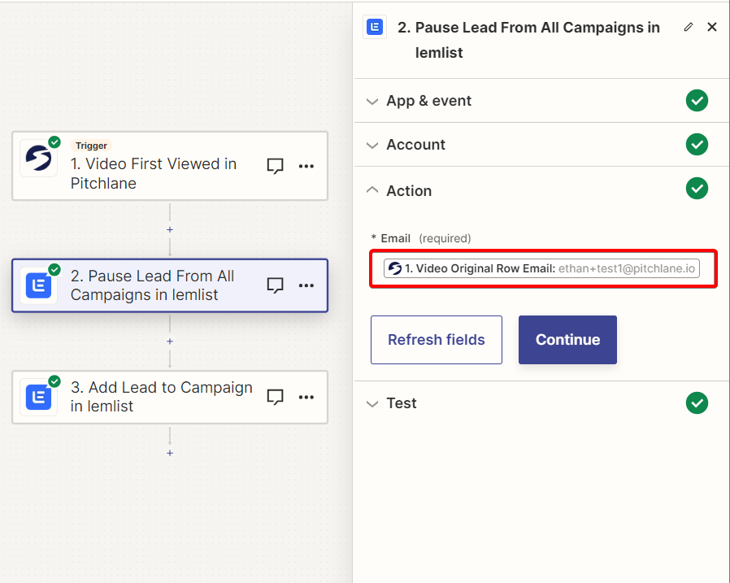The height and width of the screenshot is (583, 730).
Task: Open comment on Add Lead to Campaign step
Action: coord(275,397)
